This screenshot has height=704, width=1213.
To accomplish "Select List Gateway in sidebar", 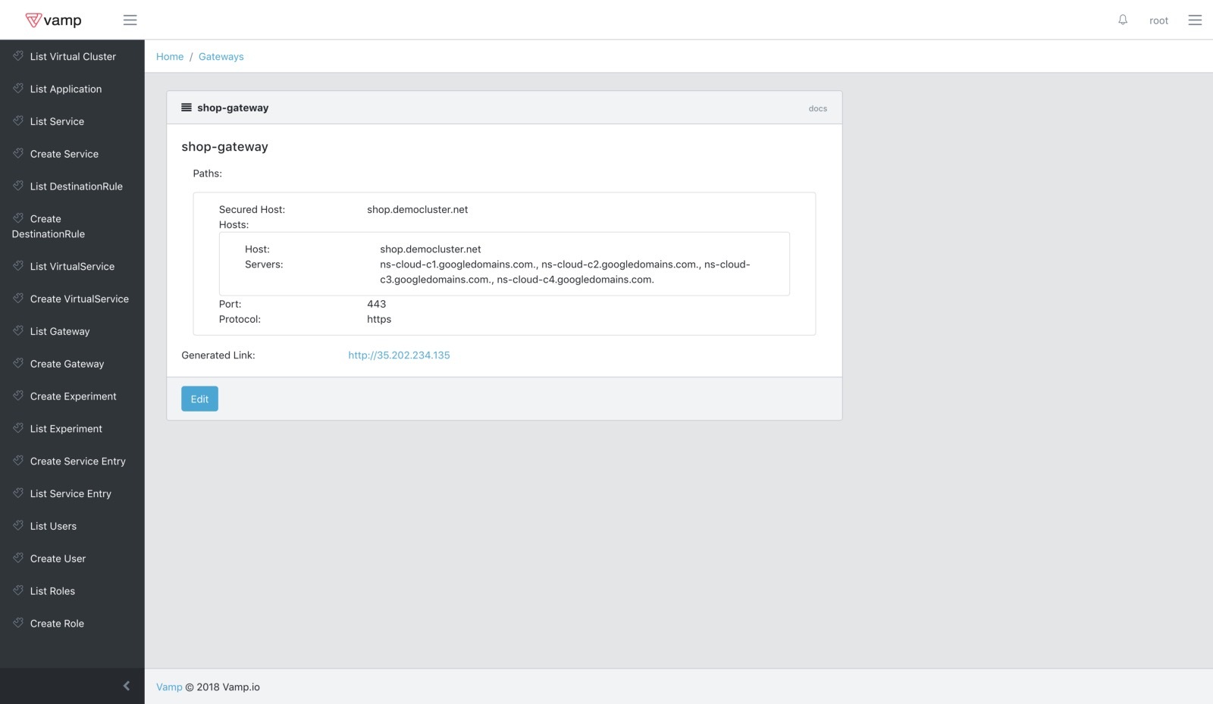I will (72, 332).
